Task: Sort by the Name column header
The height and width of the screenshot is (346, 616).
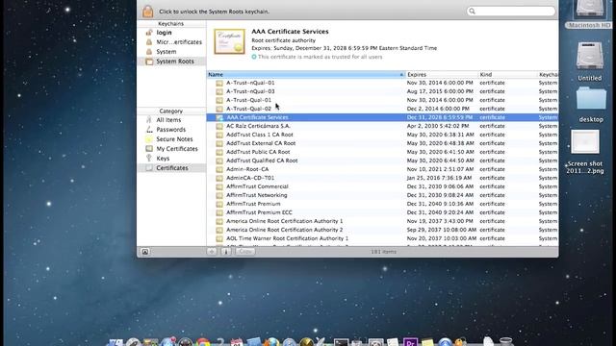Action: click(306, 75)
